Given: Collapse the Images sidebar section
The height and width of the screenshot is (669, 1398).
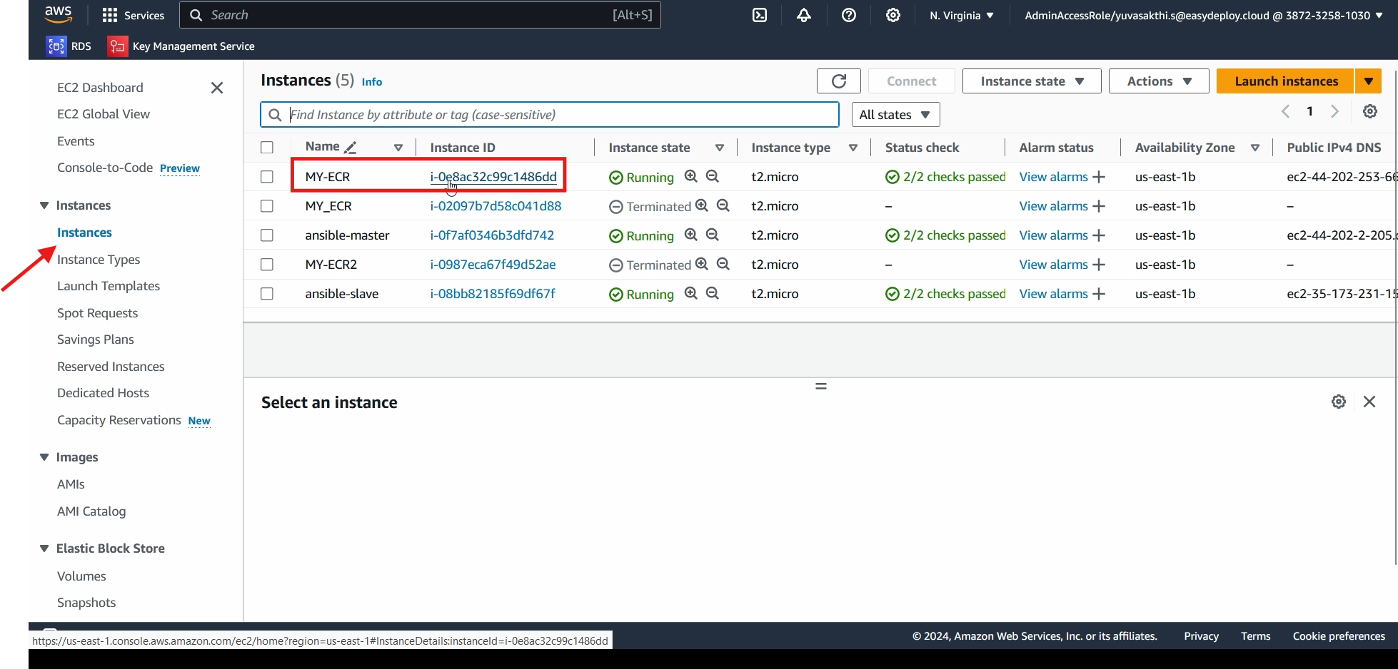Looking at the screenshot, I should point(44,457).
